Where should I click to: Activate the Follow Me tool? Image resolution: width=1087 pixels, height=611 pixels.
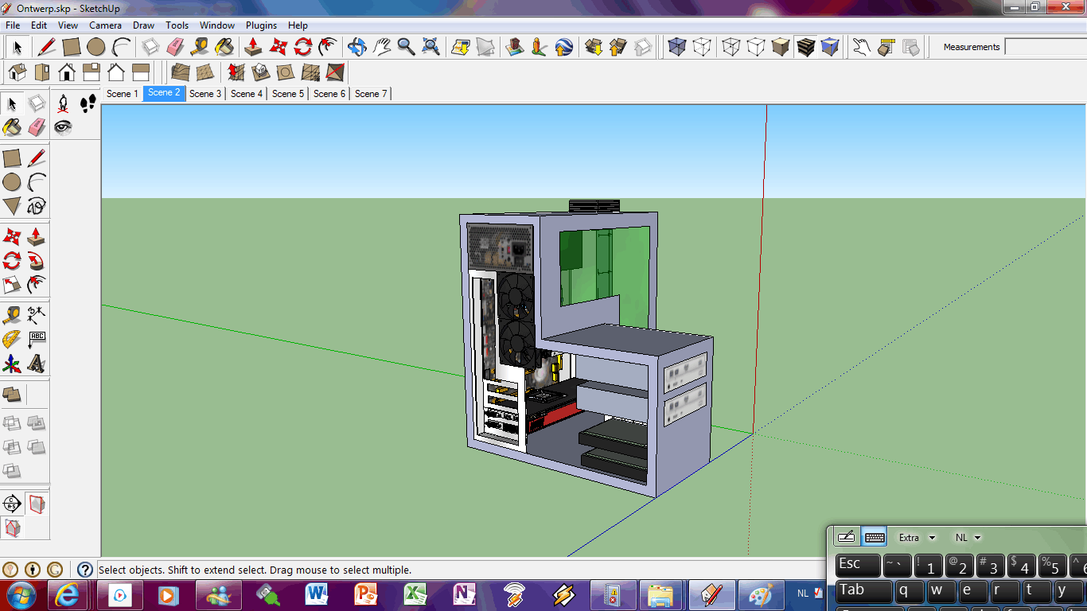[37, 260]
